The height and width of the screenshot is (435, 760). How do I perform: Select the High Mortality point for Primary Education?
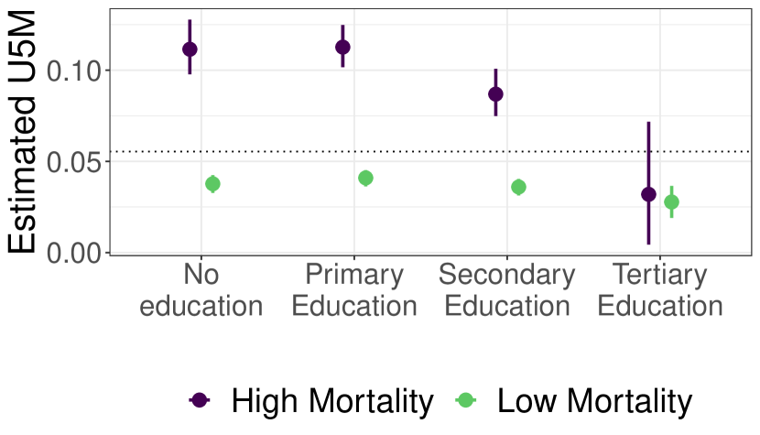point(342,47)
